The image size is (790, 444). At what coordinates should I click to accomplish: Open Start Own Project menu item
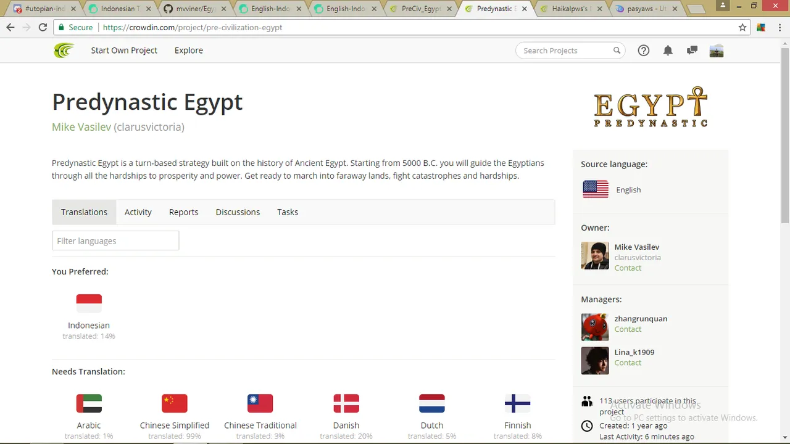tap(124, 51)
